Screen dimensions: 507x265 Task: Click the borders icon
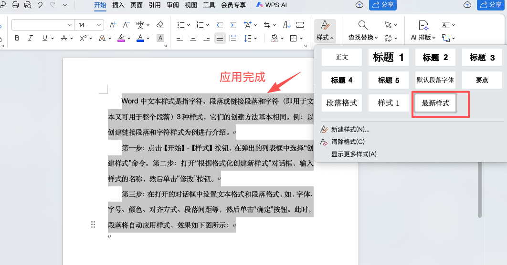pos(293,39)
